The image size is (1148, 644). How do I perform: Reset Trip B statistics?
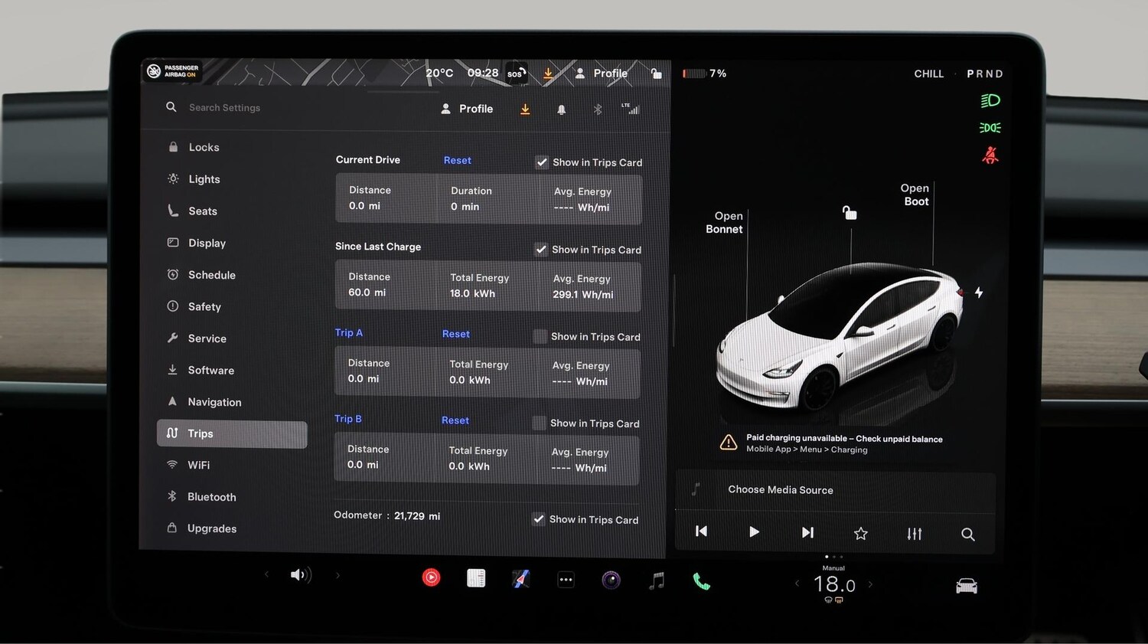455,420
